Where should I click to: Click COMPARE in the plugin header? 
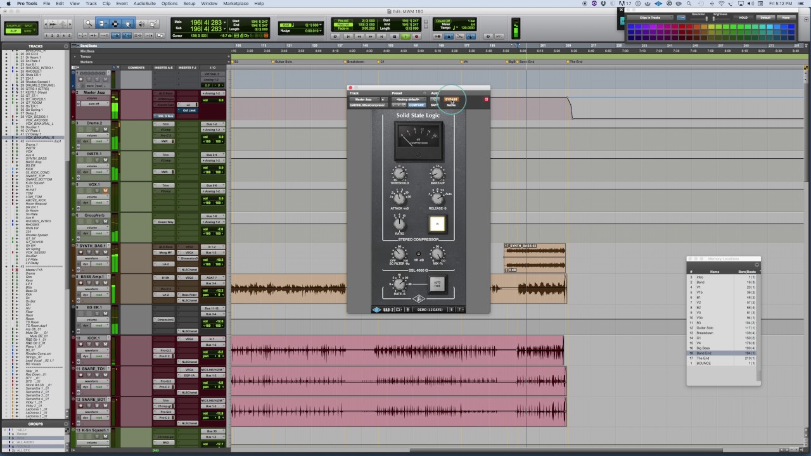[x=416, y=105]
